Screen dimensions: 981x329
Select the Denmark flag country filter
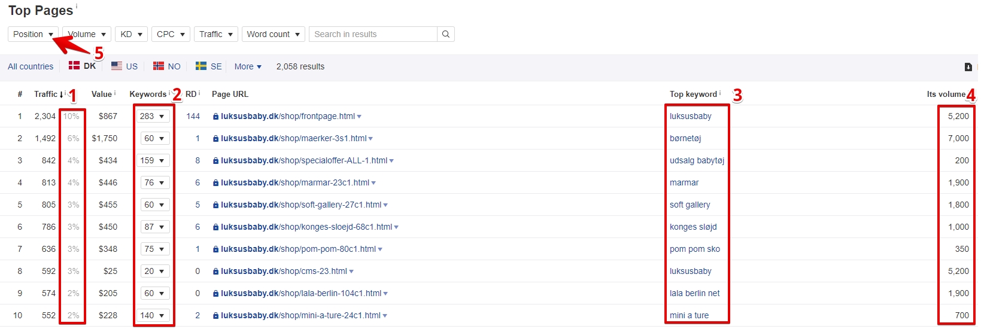(82, 66)
